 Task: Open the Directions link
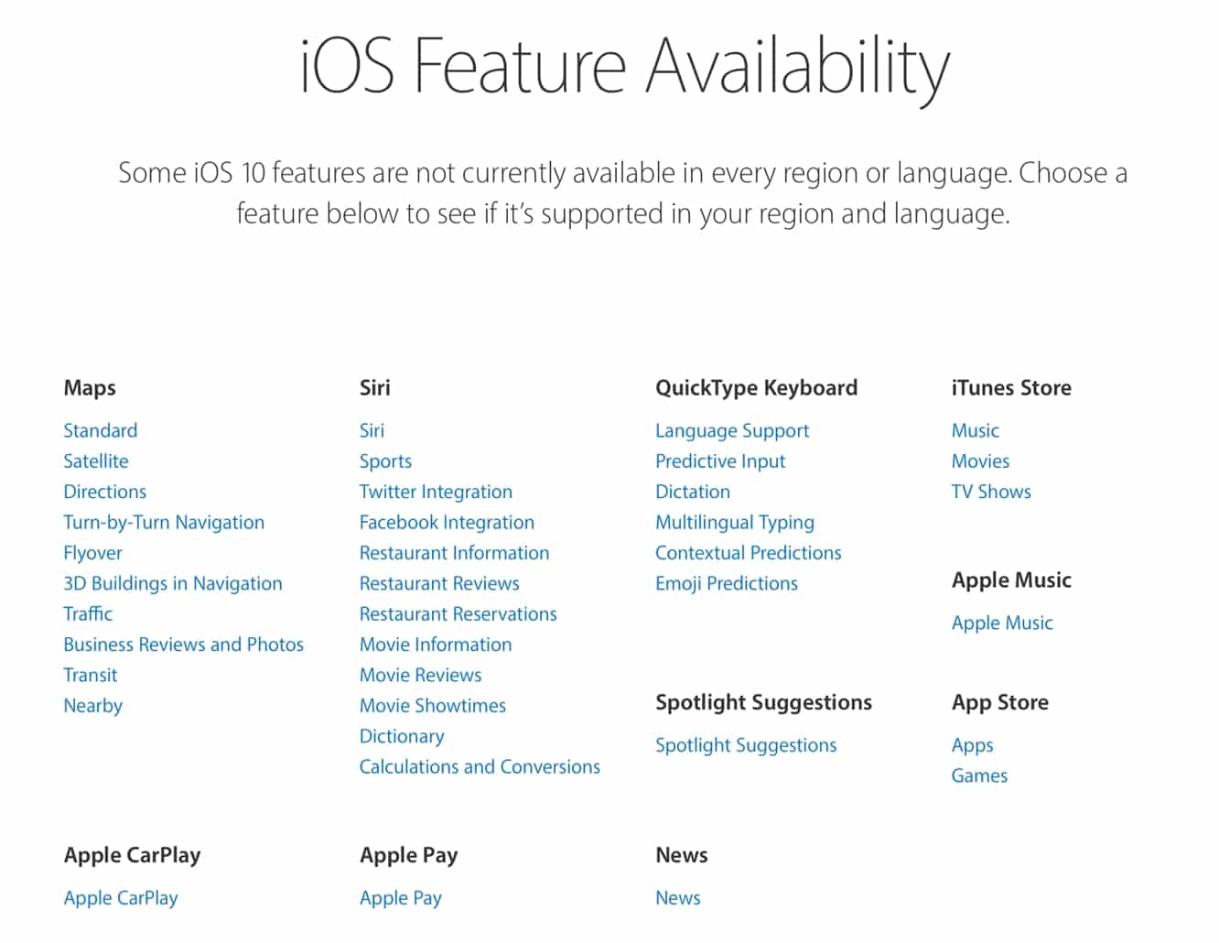click(105, 492)
